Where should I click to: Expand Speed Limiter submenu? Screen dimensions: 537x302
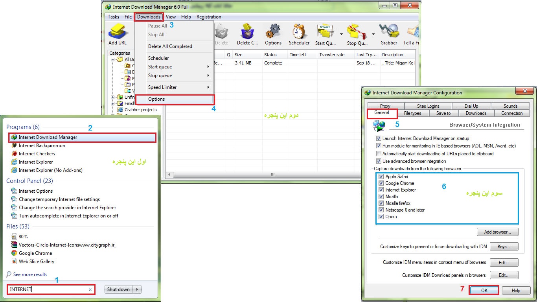[x=208, y=87]
